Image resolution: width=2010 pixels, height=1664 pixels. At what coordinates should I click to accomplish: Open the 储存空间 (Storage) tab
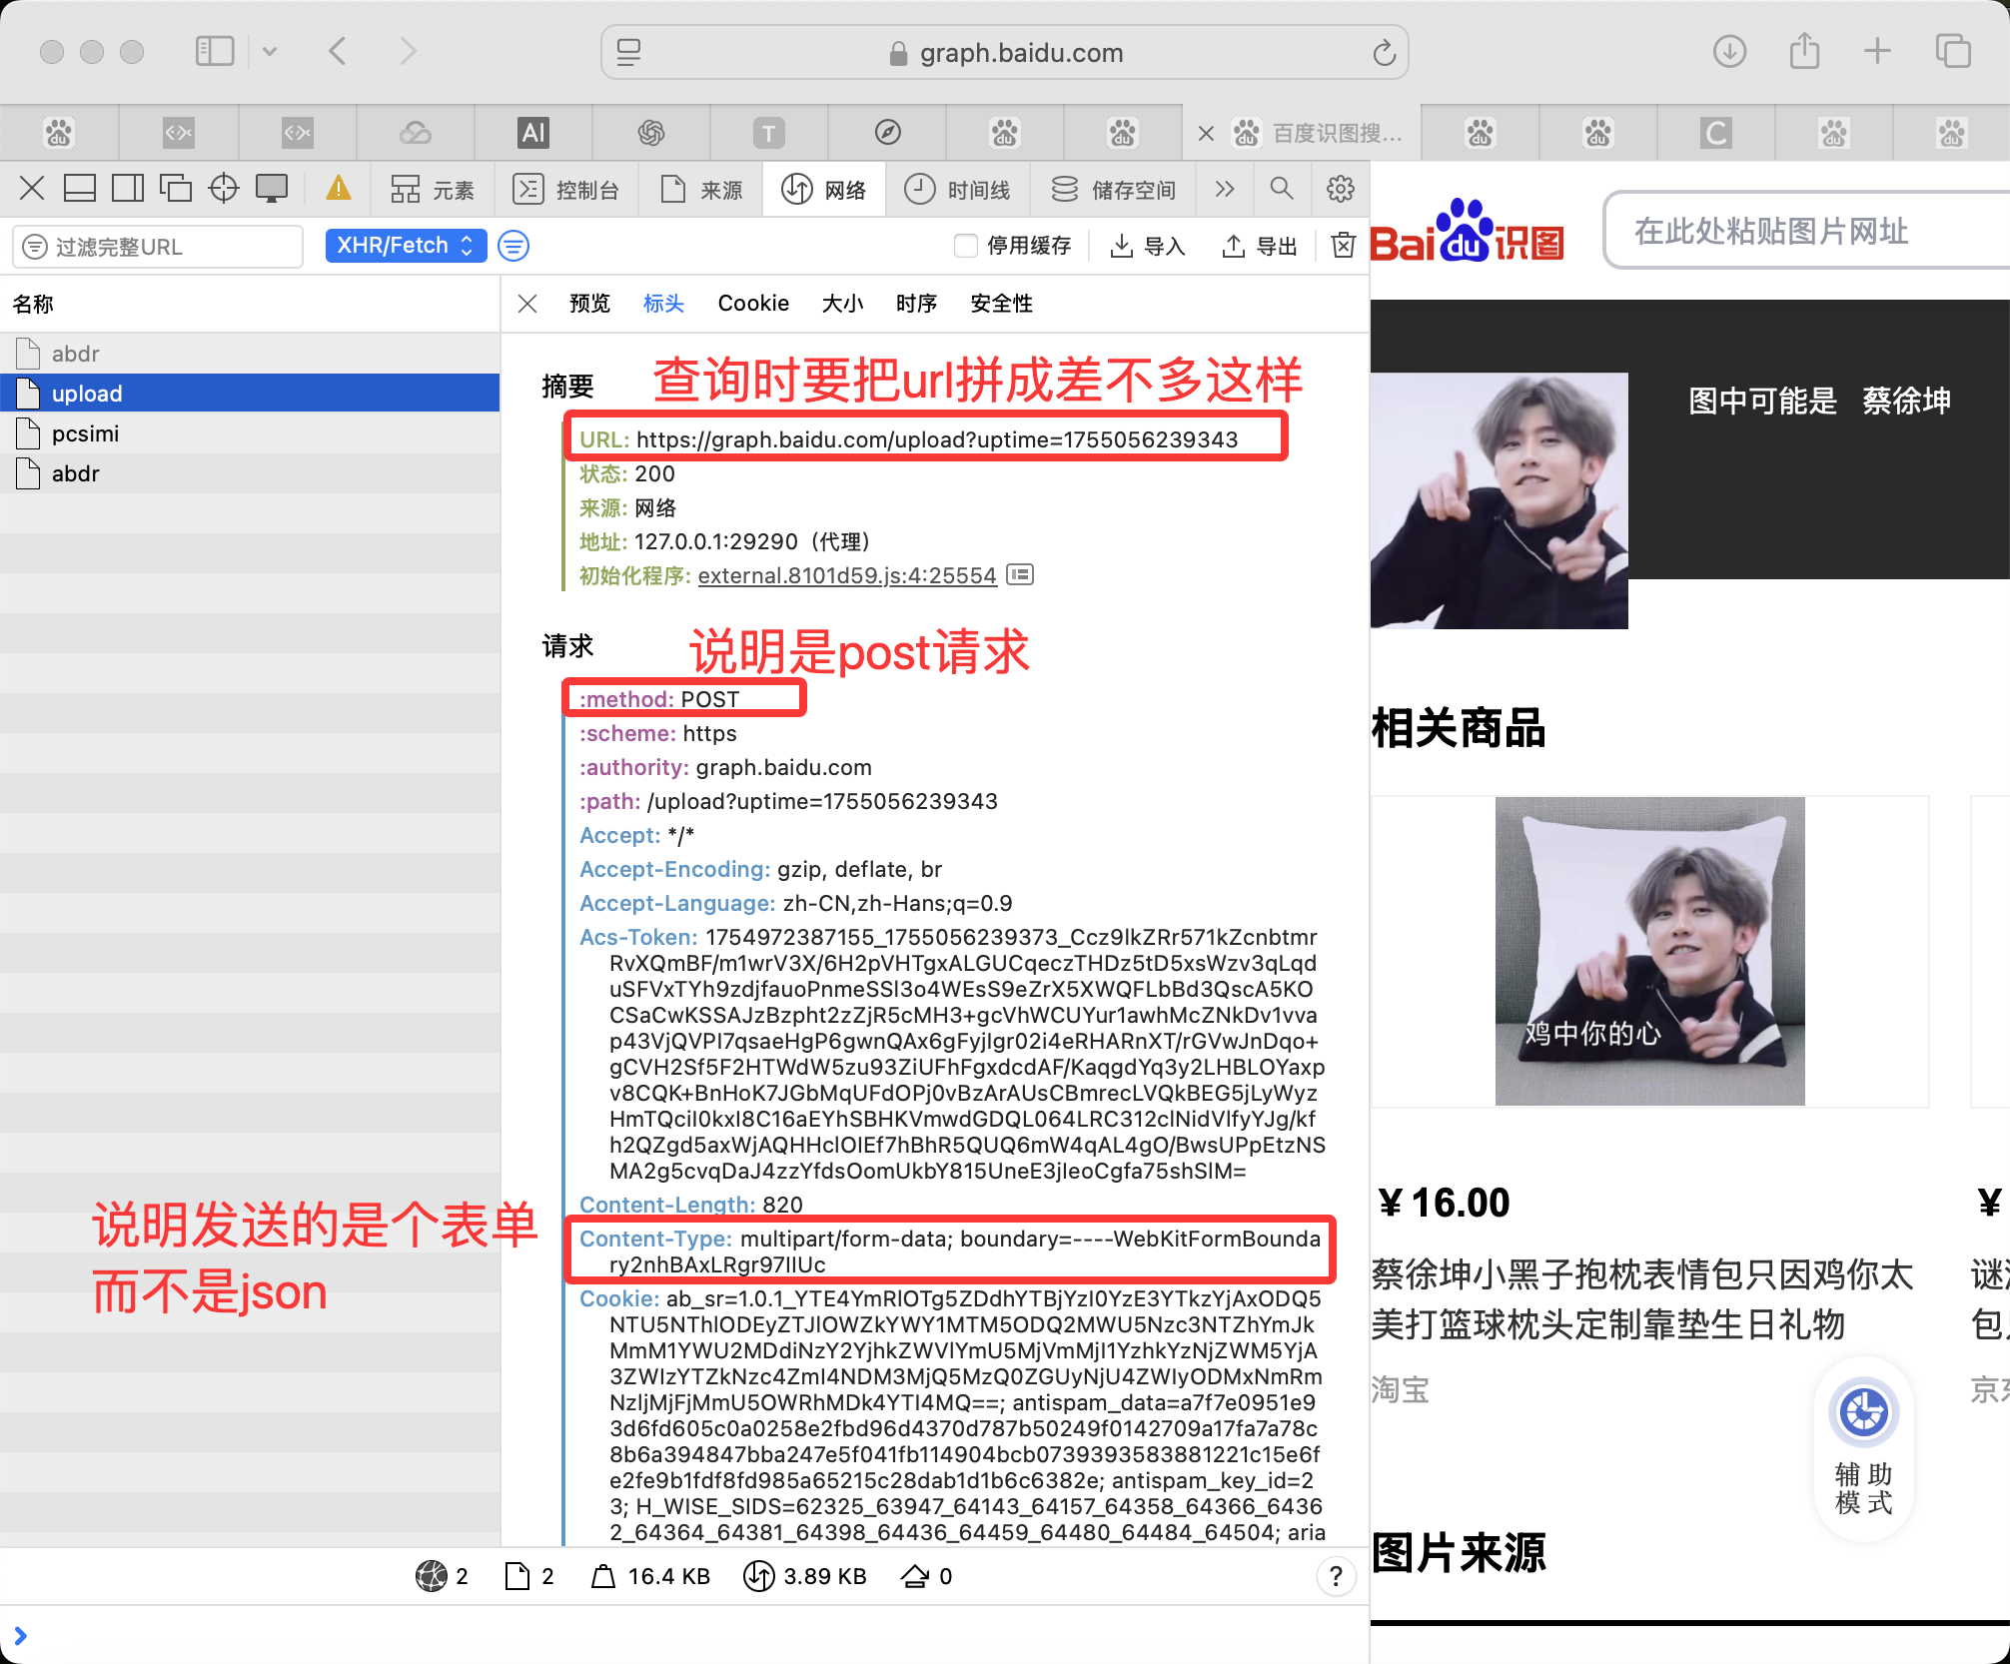1113,190
